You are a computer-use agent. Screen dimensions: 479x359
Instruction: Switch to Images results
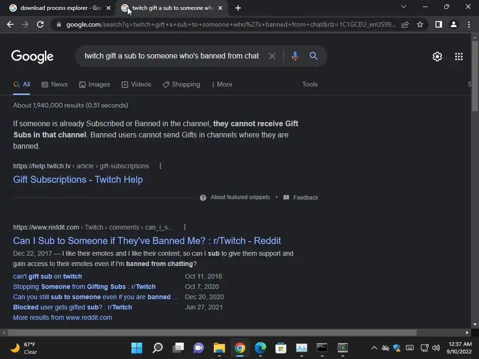[x=94, y=85]
